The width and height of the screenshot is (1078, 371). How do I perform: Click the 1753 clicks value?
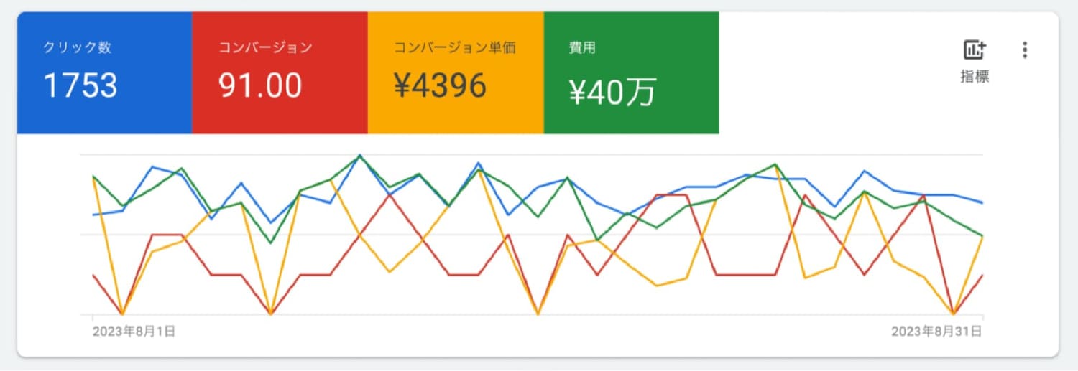(x=80, y=86)
